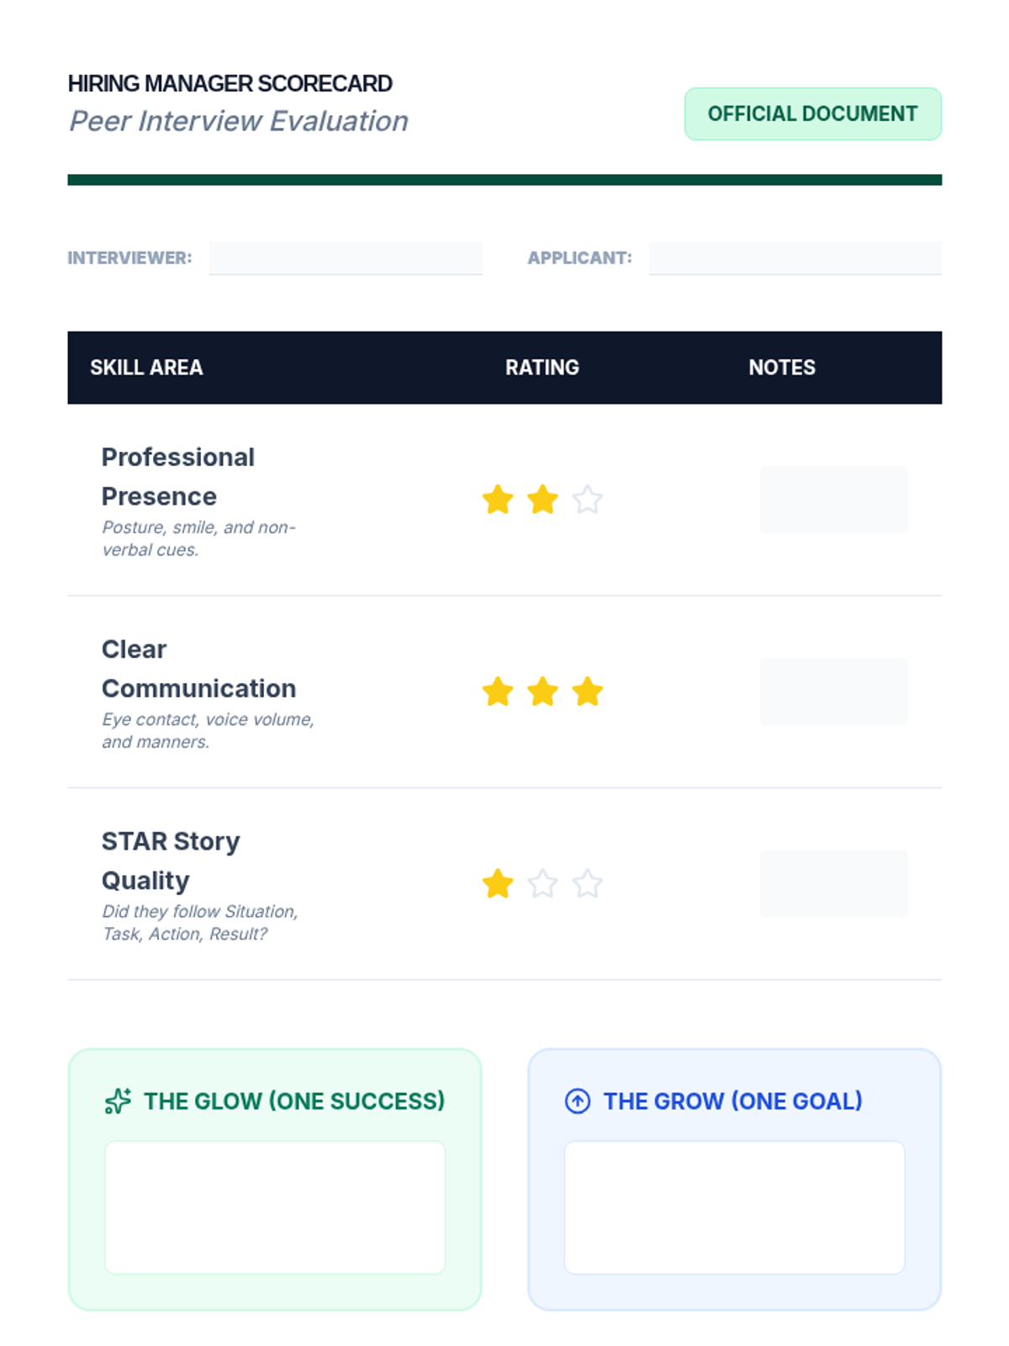Screen dimensions: 1009x1346
Task: Set Clear Communication rating to one star
Action: click(498, 692)
